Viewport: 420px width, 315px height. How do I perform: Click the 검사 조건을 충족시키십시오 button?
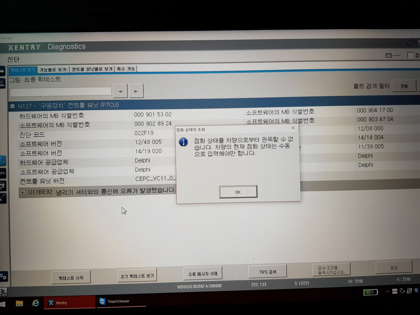[331, 270]
